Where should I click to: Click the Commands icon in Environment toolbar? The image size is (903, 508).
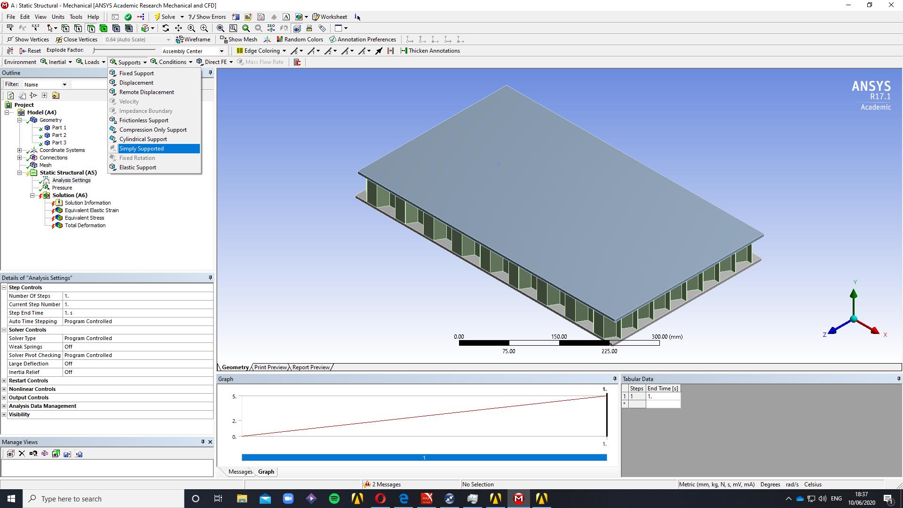coord(297,62)
